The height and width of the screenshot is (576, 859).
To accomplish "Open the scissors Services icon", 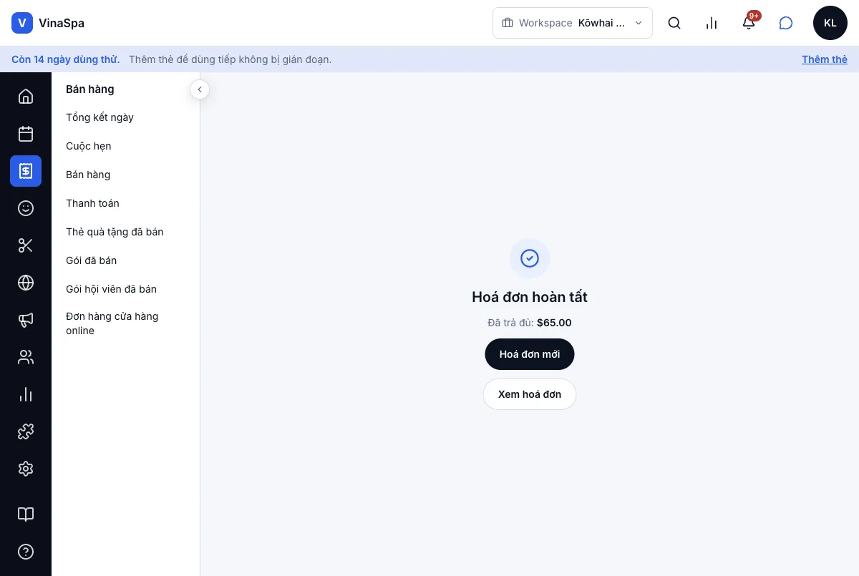I will 26,245.
